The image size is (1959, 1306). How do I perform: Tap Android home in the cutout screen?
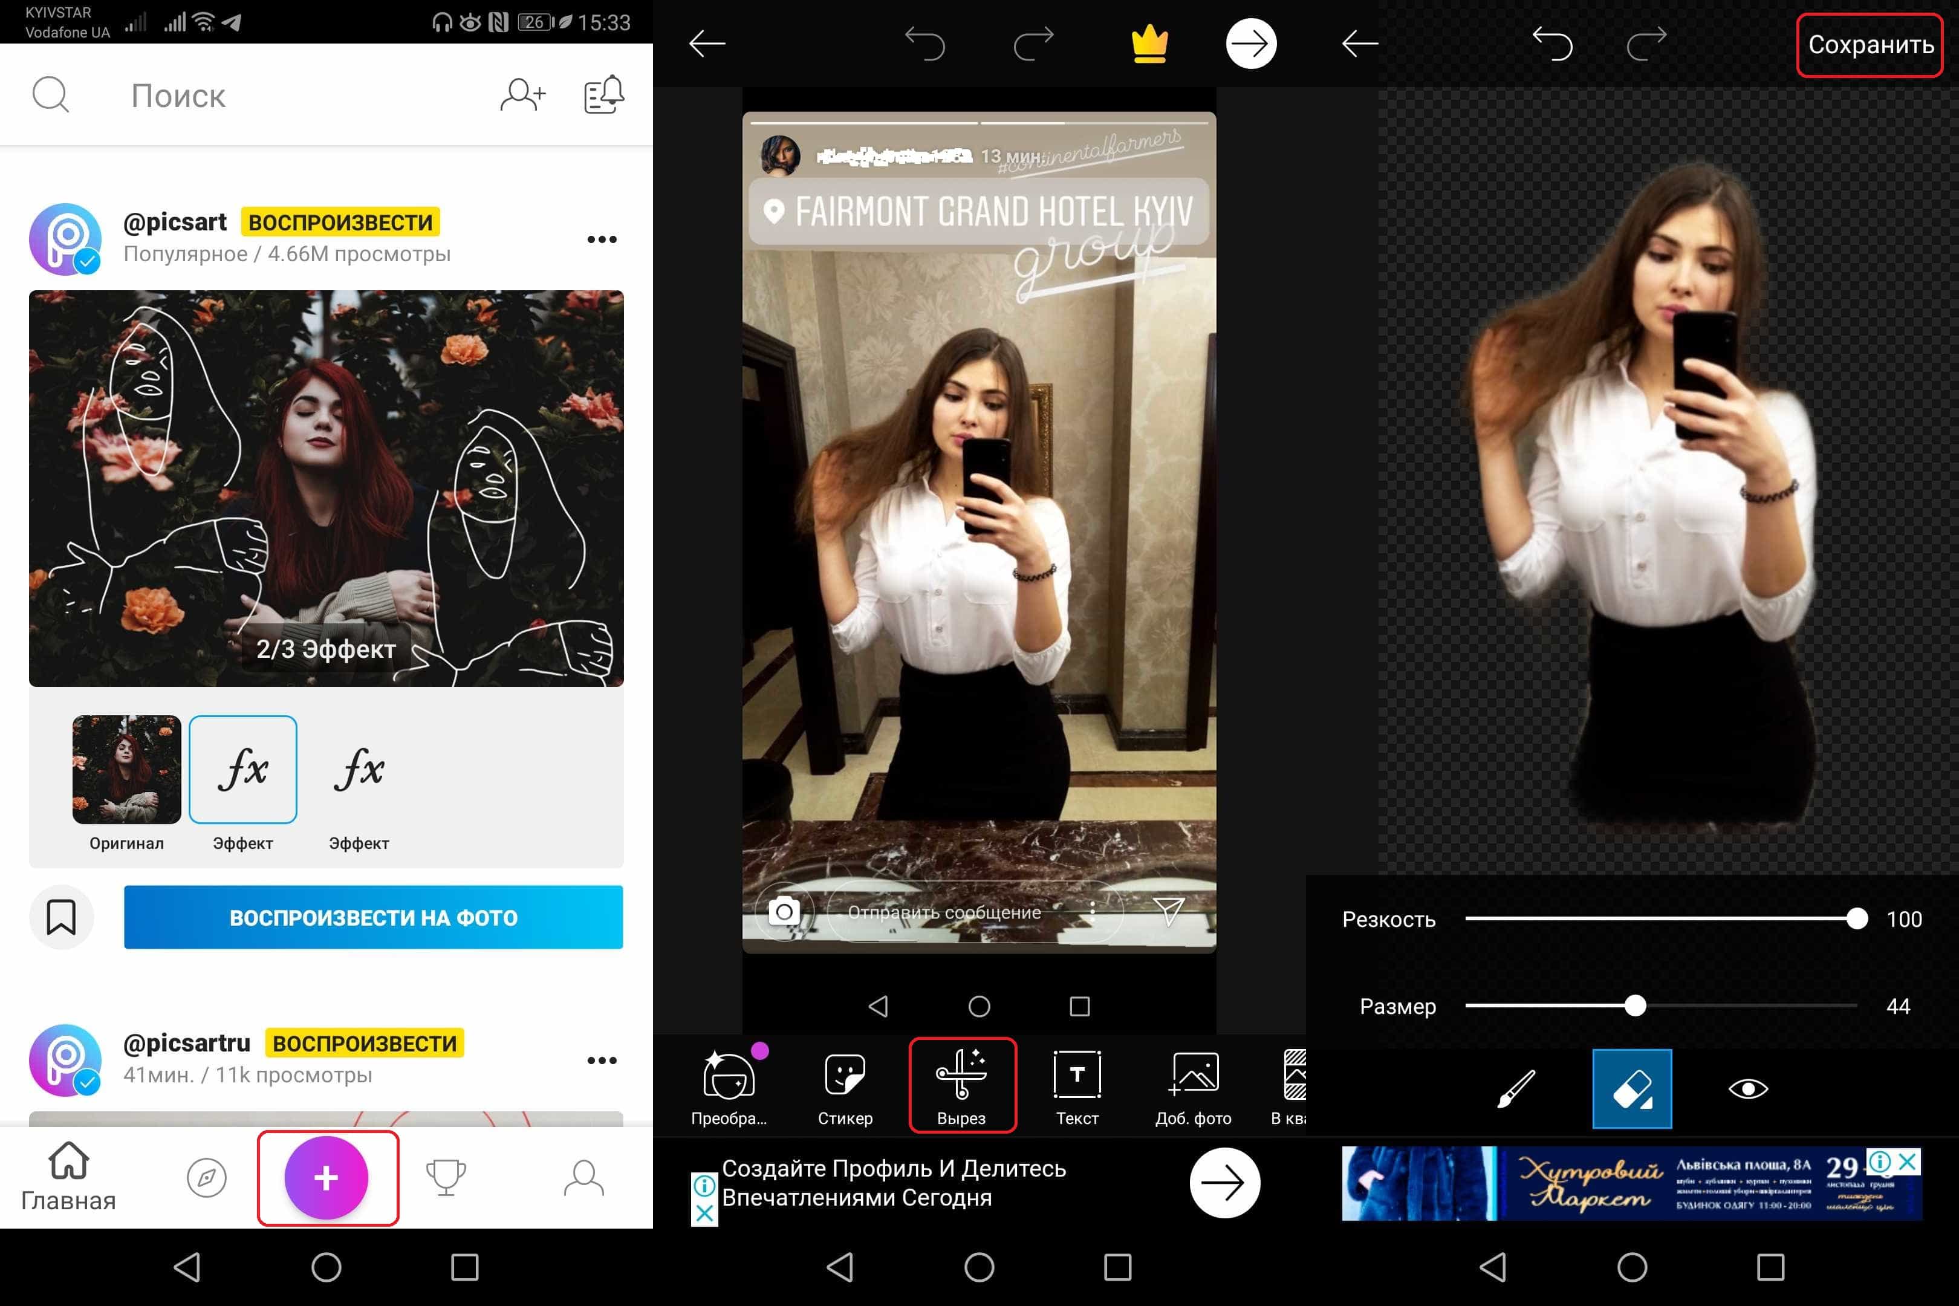(1632, 1267)
